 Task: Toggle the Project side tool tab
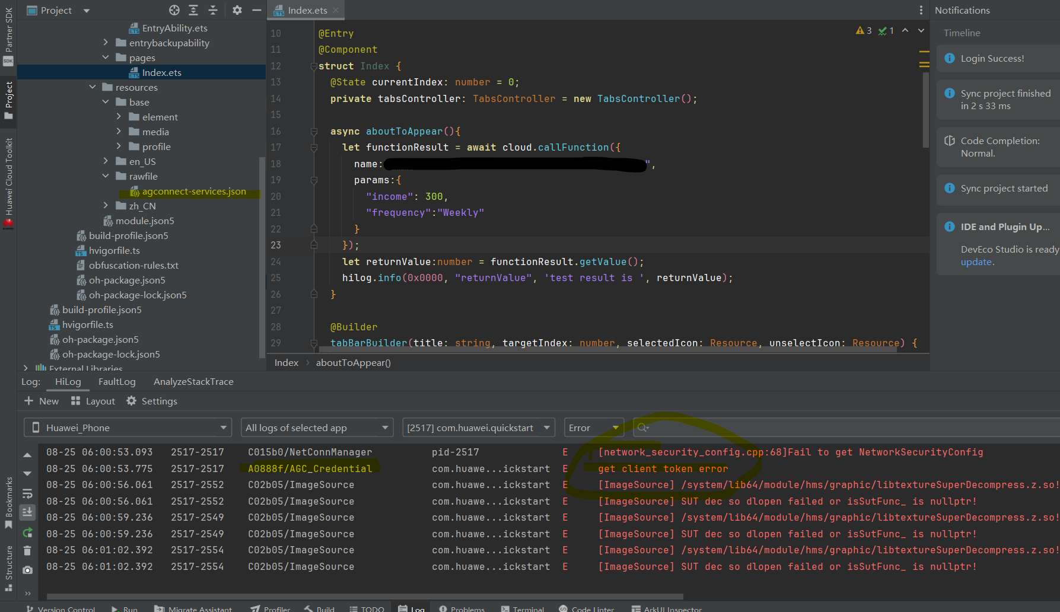[8, 101]
